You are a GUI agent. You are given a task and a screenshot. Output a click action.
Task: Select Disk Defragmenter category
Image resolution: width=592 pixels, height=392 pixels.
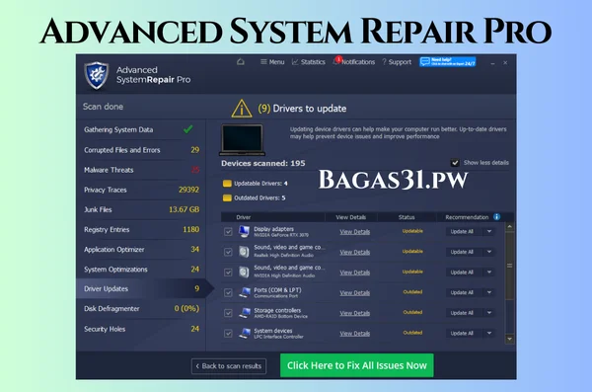tap(141, 309)
